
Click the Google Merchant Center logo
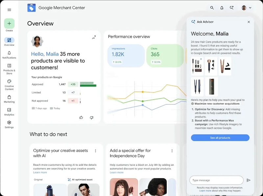click(32, 8)
